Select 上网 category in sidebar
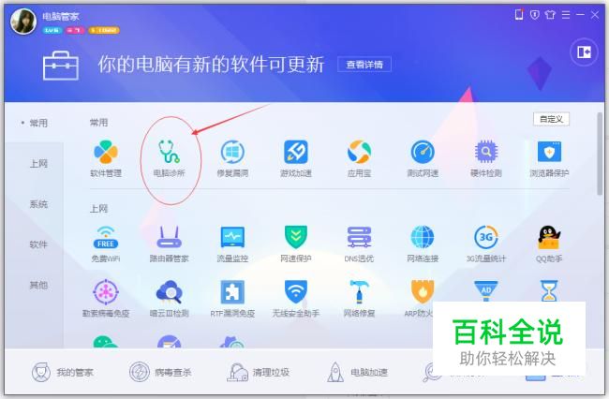This screenshot has width=609, height=399. coord(38,163)
